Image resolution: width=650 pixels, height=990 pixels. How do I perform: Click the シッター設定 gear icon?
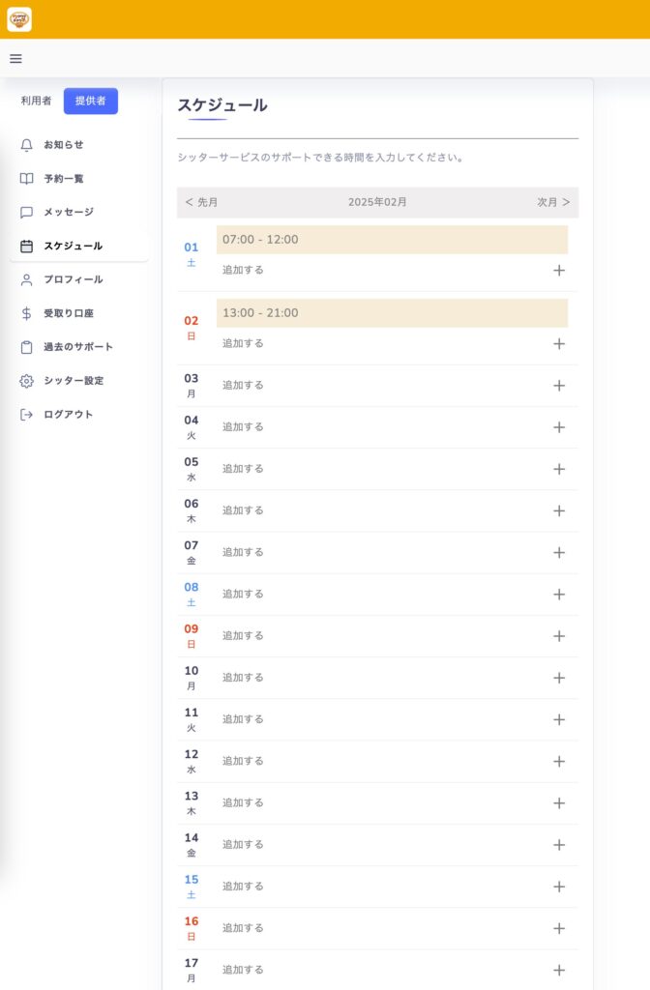26,381
